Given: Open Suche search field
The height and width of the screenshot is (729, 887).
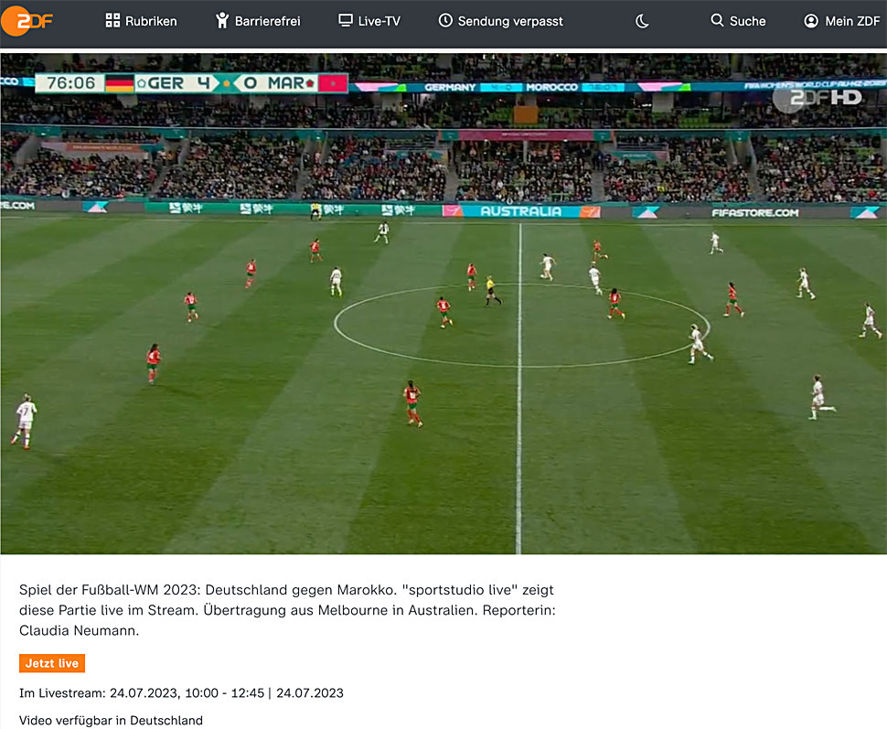Looking at the screenshot, I should point(738,21).
